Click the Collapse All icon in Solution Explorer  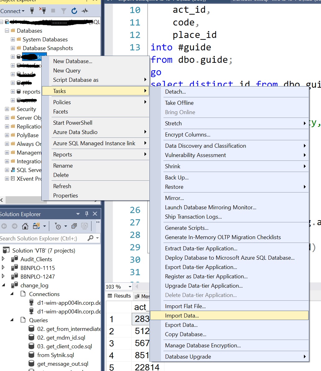click(74, 226)
